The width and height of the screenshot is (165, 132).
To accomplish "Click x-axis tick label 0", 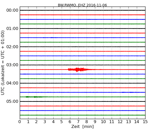I will [20, 122].
